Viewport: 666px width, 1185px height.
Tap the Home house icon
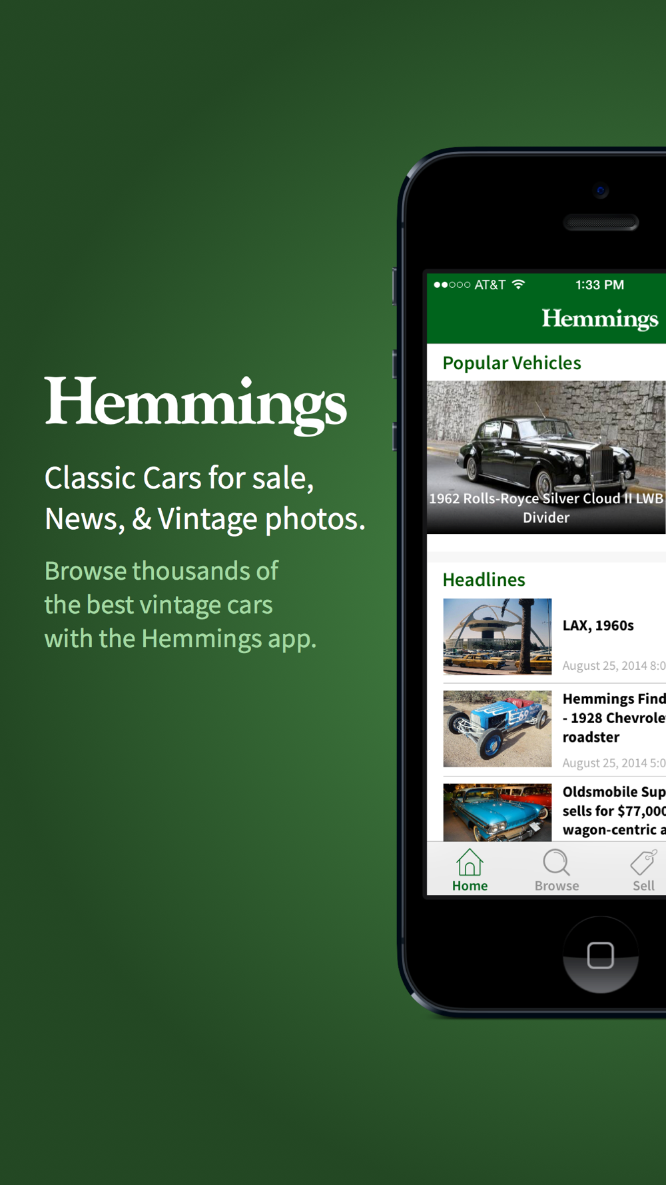470,862
